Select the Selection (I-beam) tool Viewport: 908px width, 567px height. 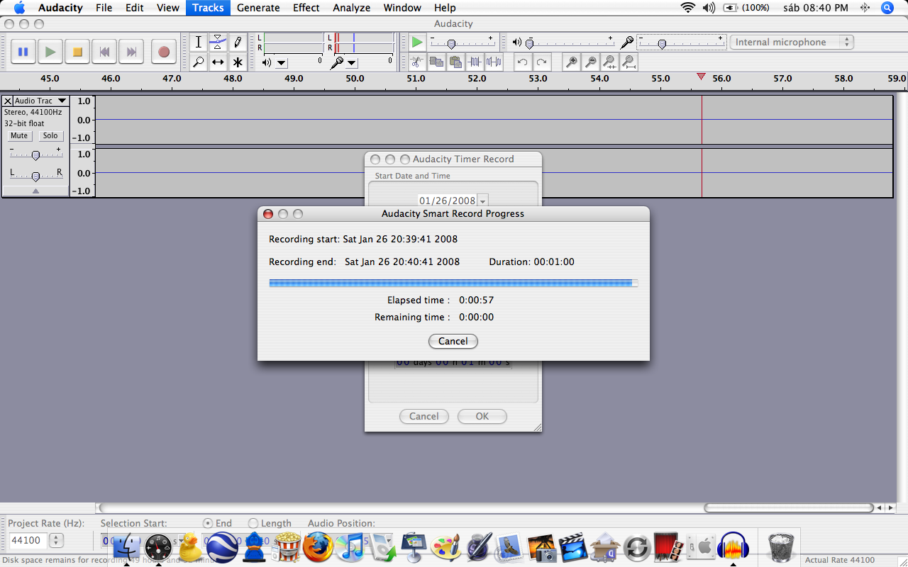[x=199, y=42]
